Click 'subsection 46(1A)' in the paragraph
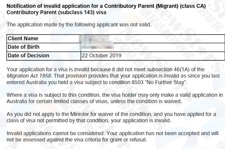The width and height of the screenshot is (225, 149). coord(168,69)
